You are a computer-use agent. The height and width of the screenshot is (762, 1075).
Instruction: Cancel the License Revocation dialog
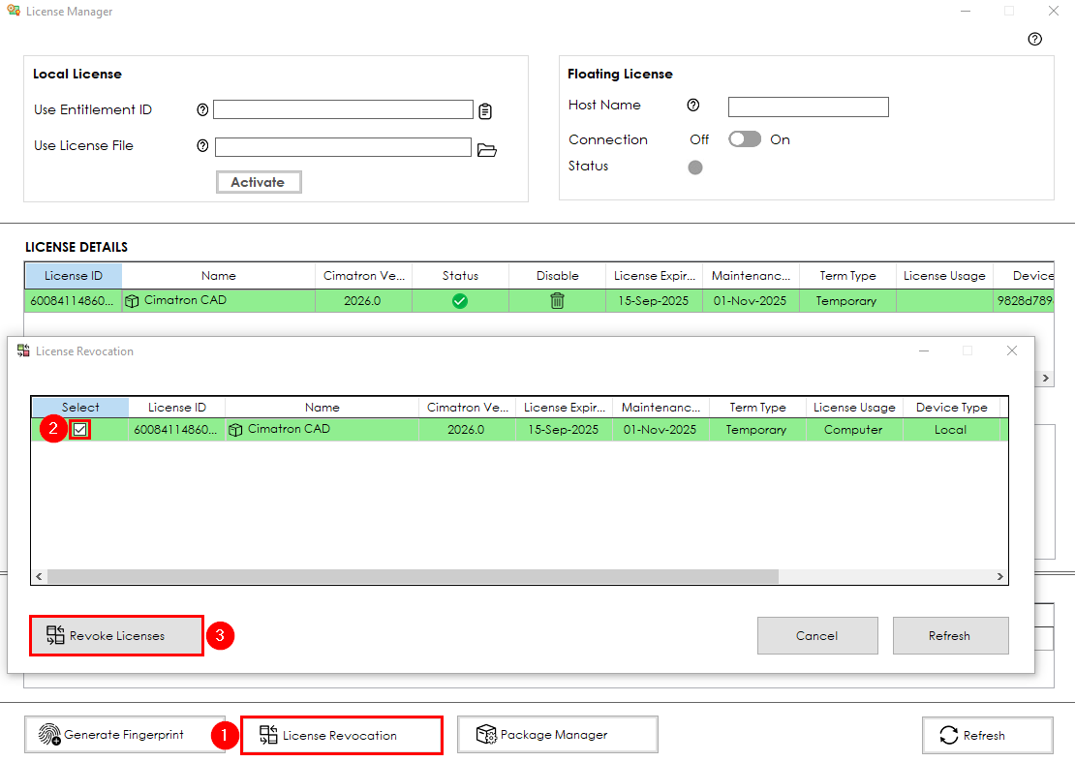click(x=816, y=636)
